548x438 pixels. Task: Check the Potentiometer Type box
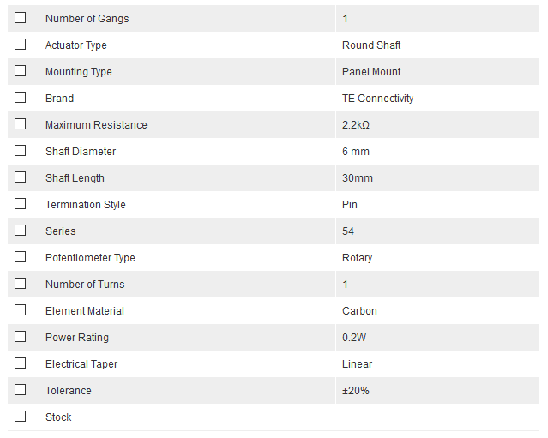point(21,257)
